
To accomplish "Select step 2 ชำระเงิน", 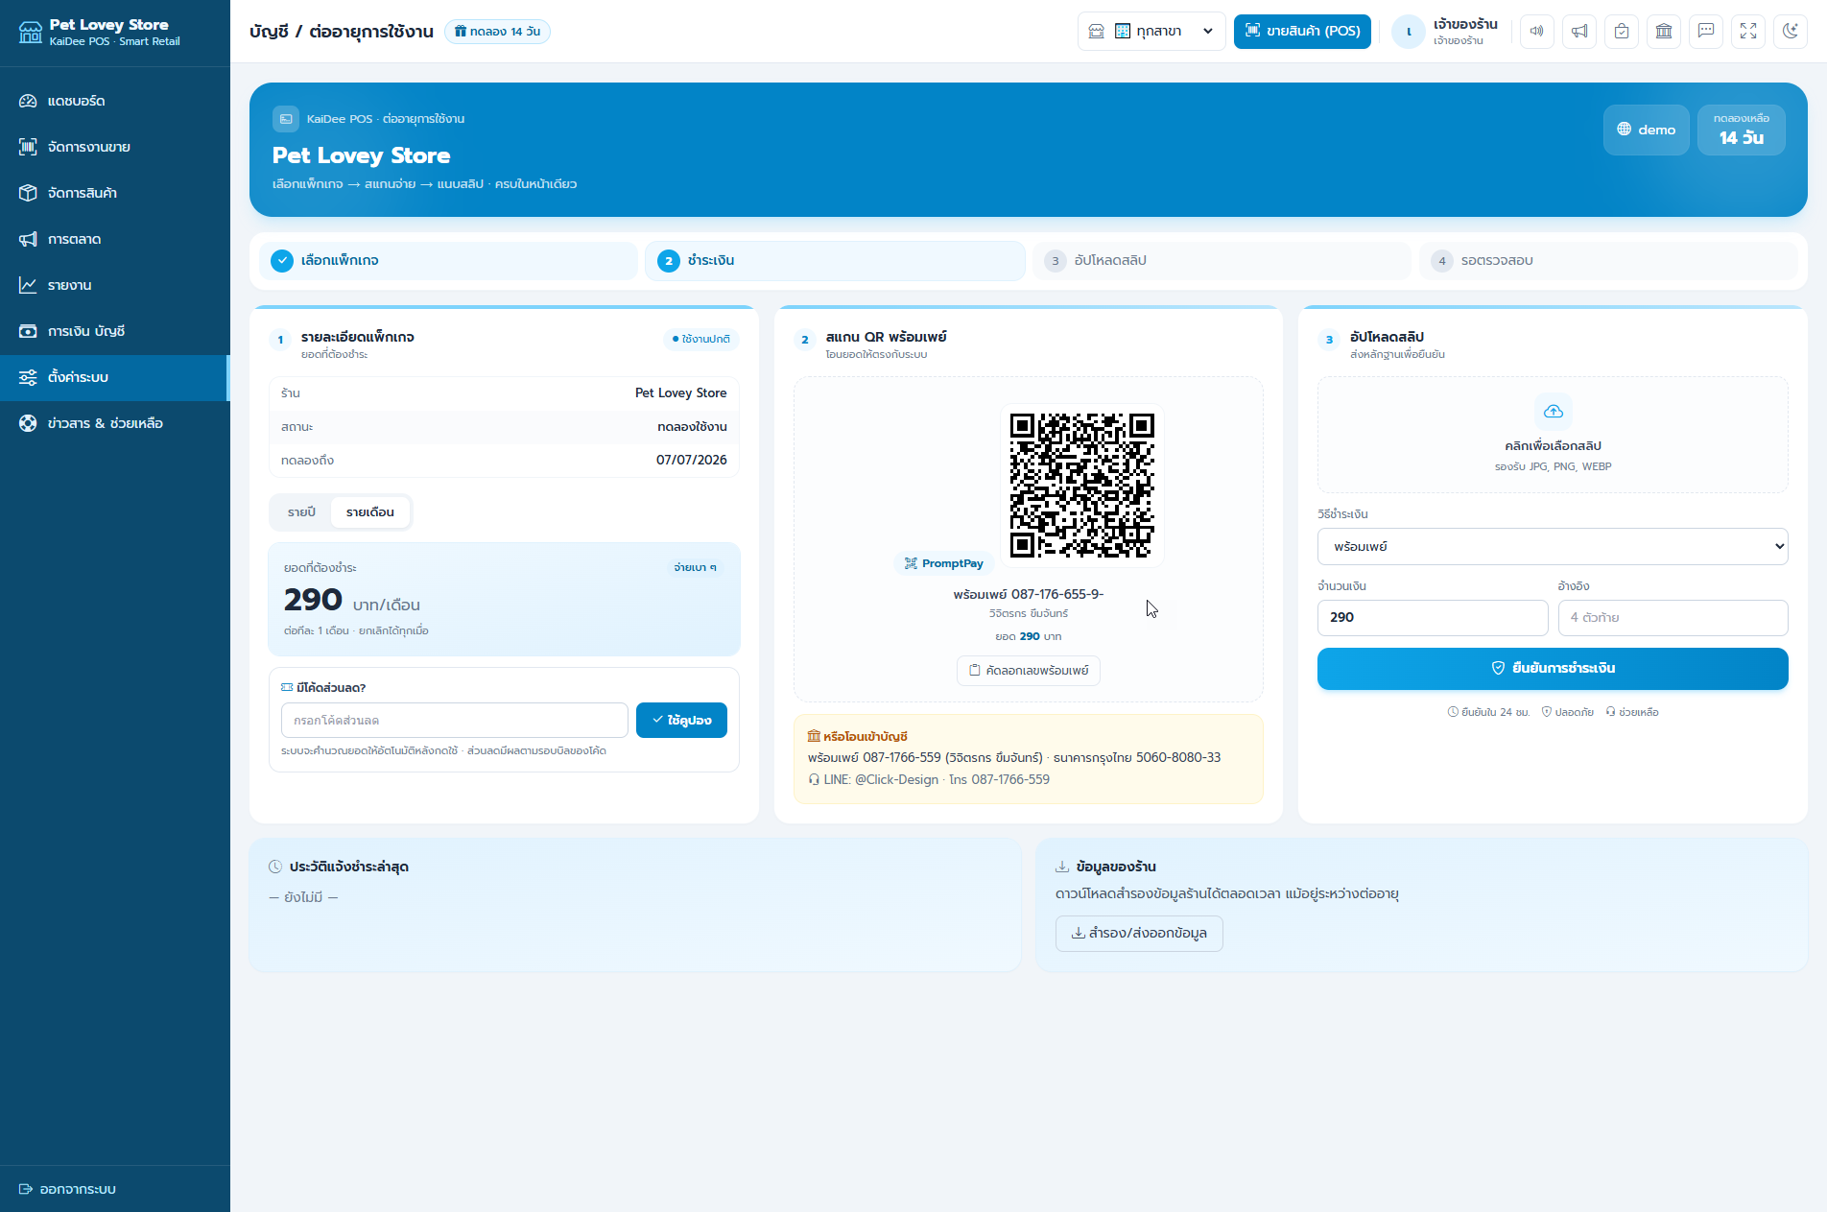I will tap(835, 261).
